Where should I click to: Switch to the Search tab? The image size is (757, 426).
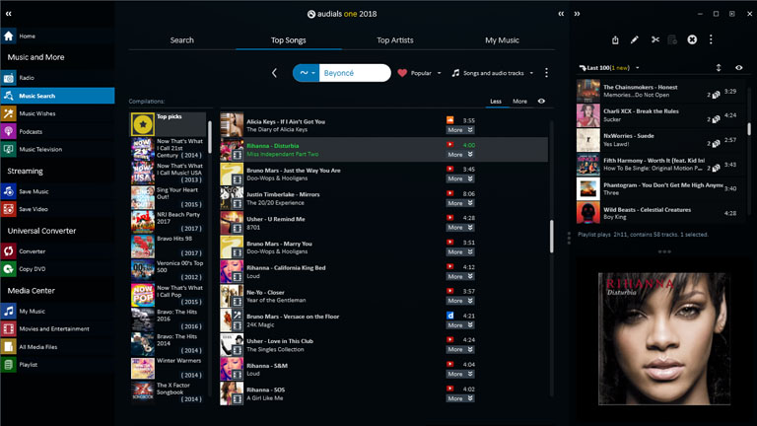click(x=182, y=40)
